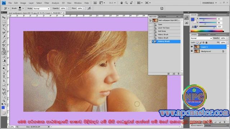Open the Actions play icon in dock strip
The image size is (230, 129).
[187, 23]
